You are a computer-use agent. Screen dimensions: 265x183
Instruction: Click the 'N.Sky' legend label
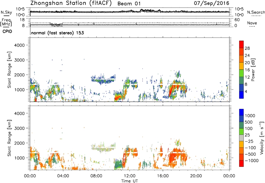coord(6,12)
